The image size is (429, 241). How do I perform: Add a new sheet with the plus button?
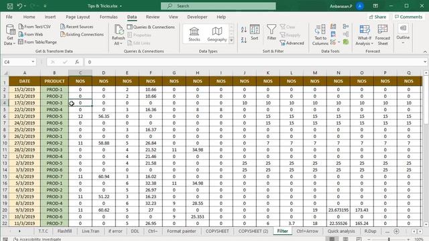tap(396, 231)
